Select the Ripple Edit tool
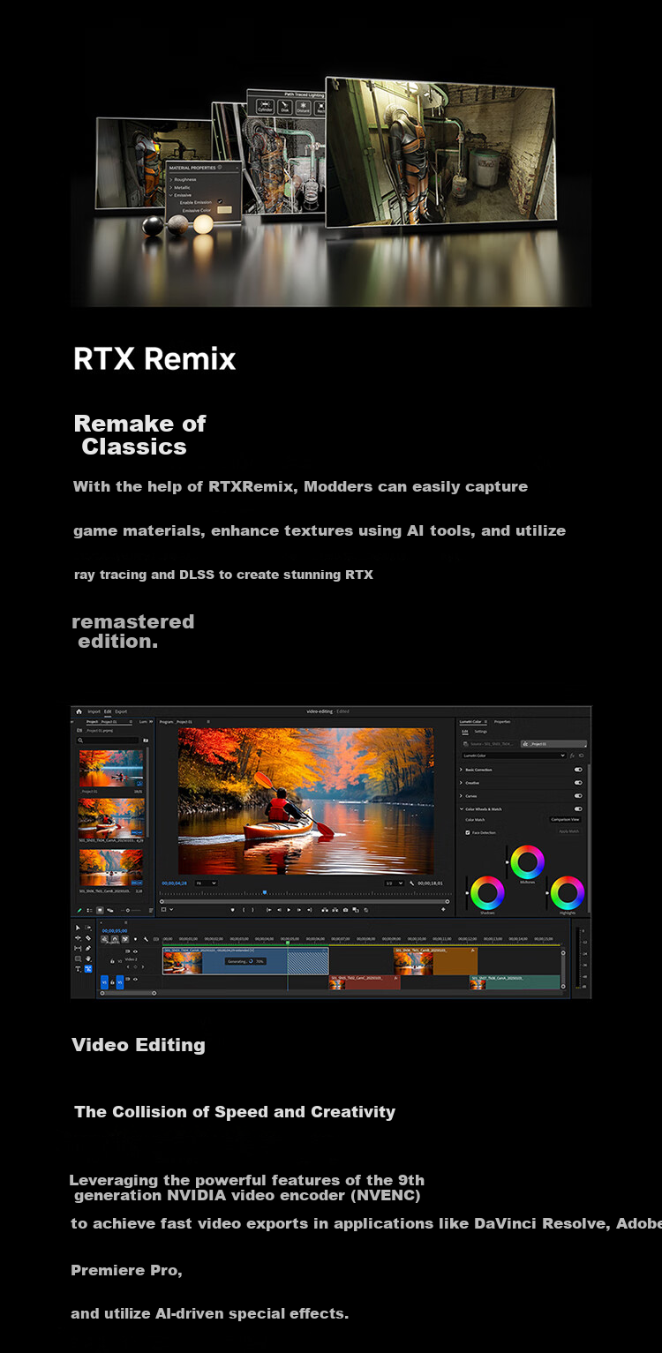 point(78,938)
